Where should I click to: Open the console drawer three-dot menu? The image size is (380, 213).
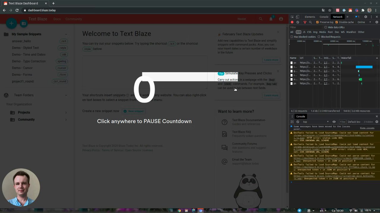pyautogui.click(x=292, y=117)
